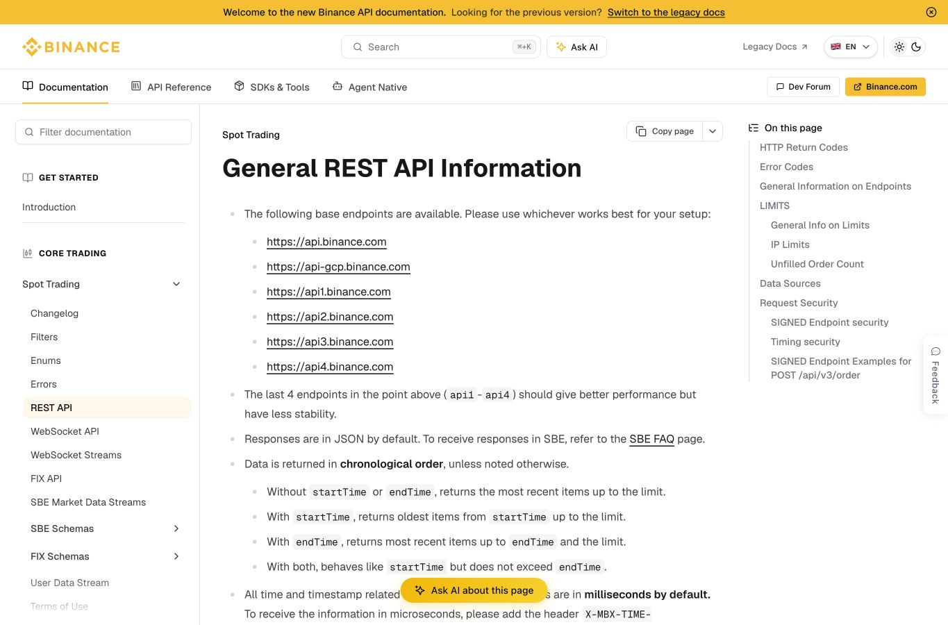Jump to Unfilled Order Count section

817,264
